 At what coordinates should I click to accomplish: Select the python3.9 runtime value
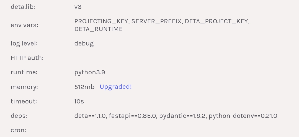(90, 72)
